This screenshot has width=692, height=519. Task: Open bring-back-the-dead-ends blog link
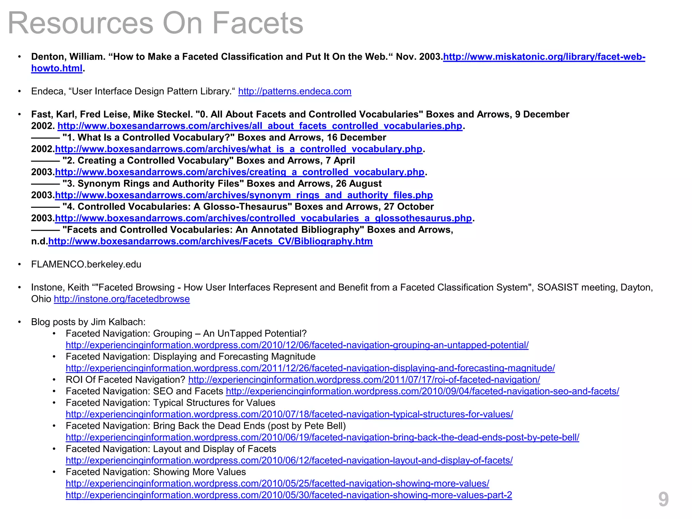pos(322,437)
